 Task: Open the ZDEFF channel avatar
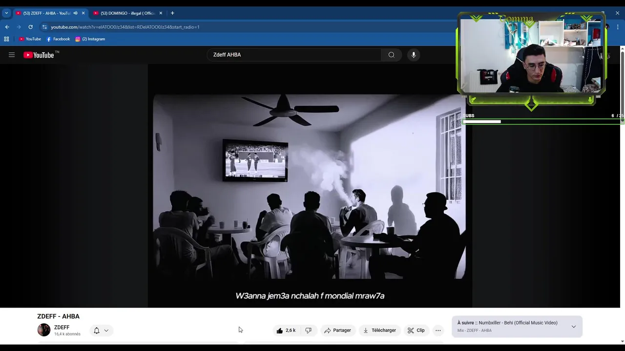pos(44,330)
